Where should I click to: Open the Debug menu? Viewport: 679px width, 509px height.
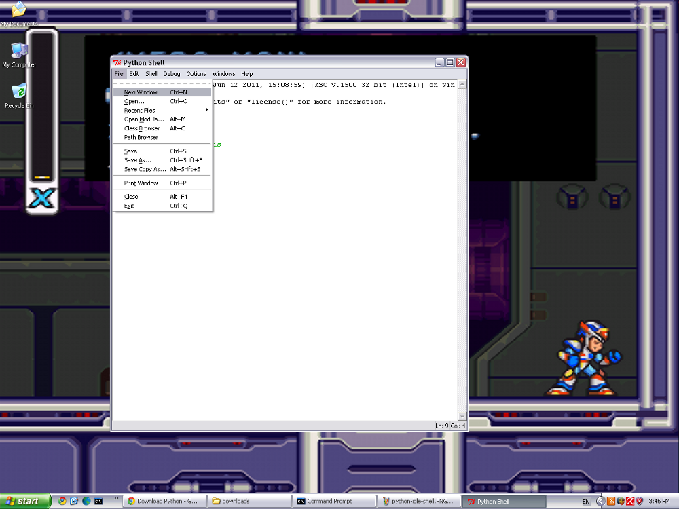(x=172, y=74)
